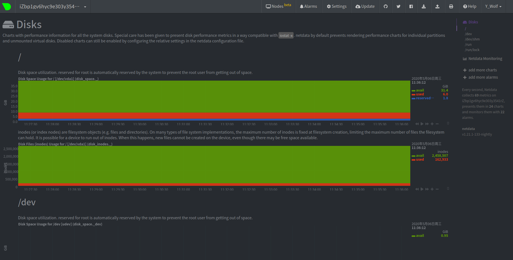Jump to /run section in sidebar
The width and height of the screenshot is (513, 260).
[x=468, y=45]
